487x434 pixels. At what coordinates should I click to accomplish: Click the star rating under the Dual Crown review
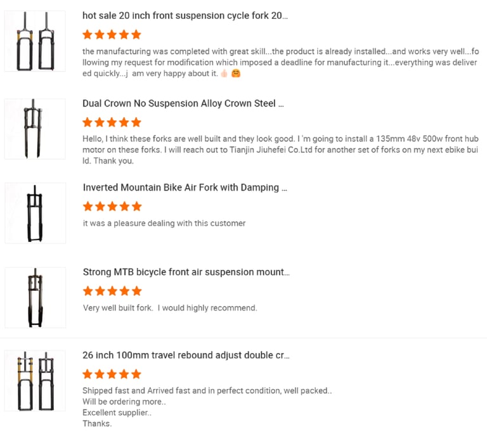click(112, 122)
